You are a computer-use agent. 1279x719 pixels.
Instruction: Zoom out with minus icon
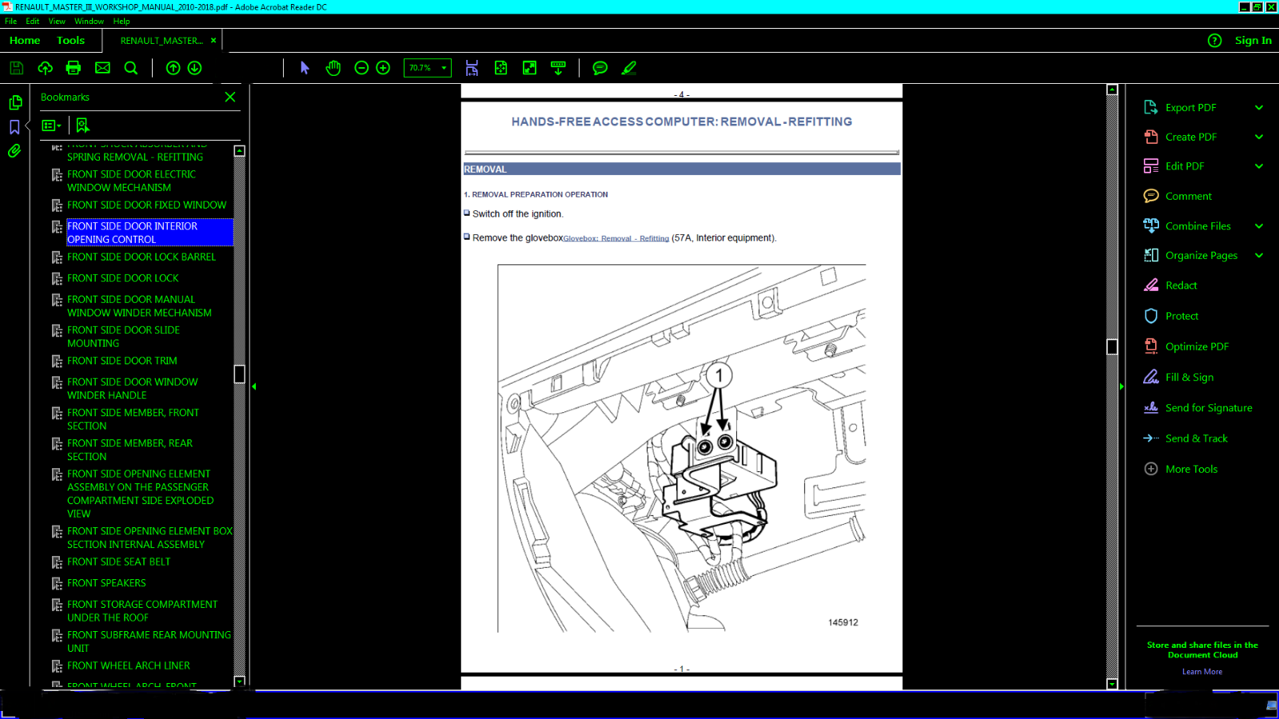tap(361, 68)
